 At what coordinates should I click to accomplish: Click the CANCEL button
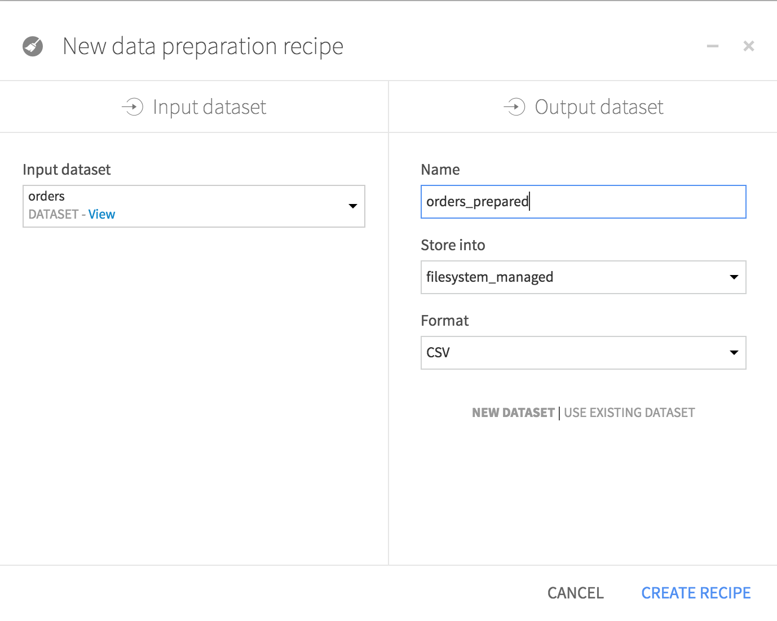click(575, 592)
